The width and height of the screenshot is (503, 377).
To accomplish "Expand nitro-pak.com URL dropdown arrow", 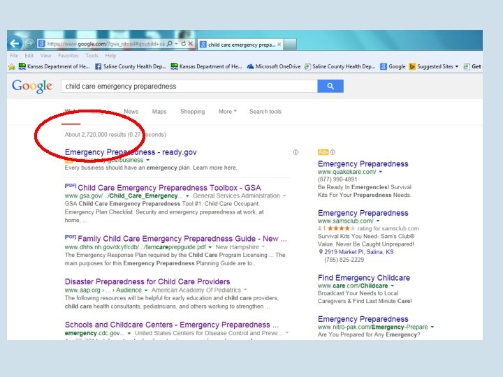I will (x=432, y=327).
